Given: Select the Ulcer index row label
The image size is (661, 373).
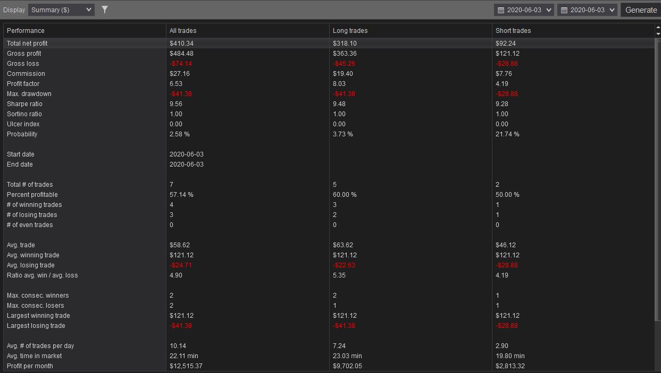Looking at the screenshot, I should pos(23,124).
